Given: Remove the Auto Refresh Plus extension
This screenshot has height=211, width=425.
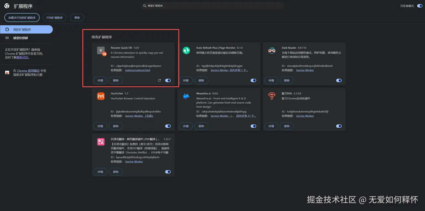Looking at the screenshot, I should coord(202,80).
